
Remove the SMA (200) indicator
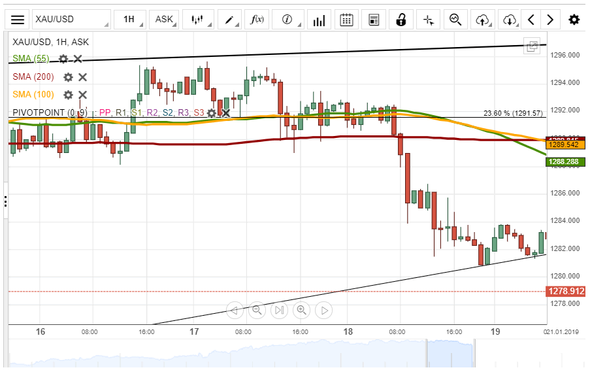click(x=82, y=77)
